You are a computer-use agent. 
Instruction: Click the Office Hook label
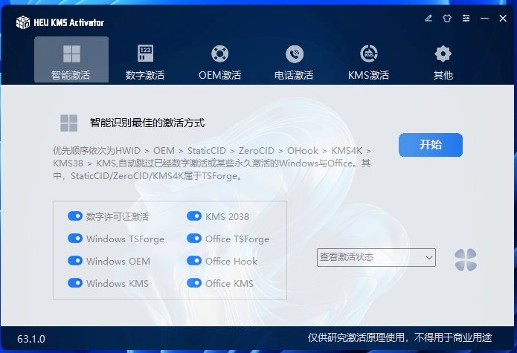231,261
